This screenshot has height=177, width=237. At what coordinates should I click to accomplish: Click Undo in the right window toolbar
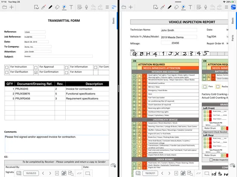coord(213,7)
